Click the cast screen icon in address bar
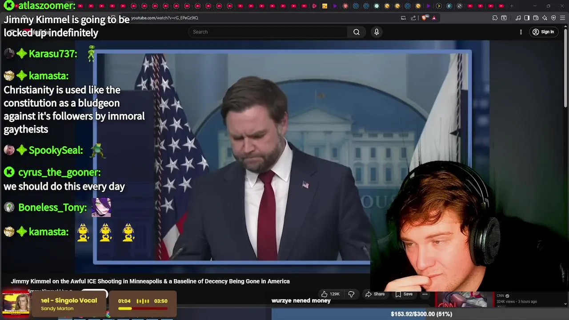Screen dimensions: 569x320 (x=403, y=18)
